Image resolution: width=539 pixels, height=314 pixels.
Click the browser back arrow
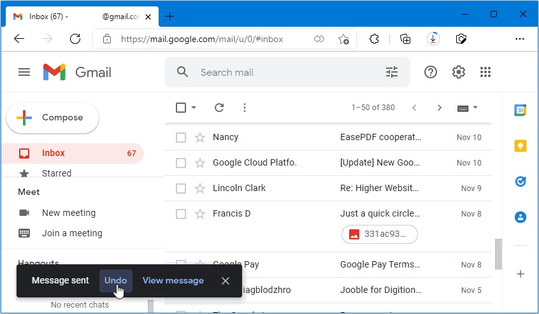click(x=19, y=39)
